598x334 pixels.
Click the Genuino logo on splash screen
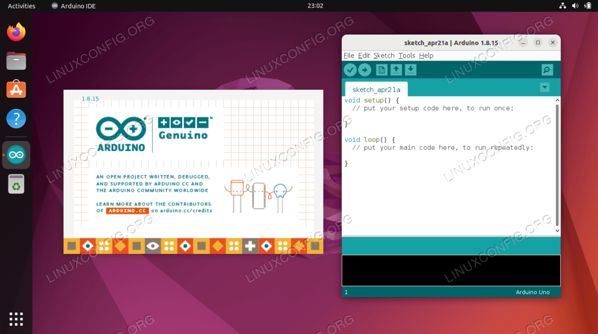(185, 127)
